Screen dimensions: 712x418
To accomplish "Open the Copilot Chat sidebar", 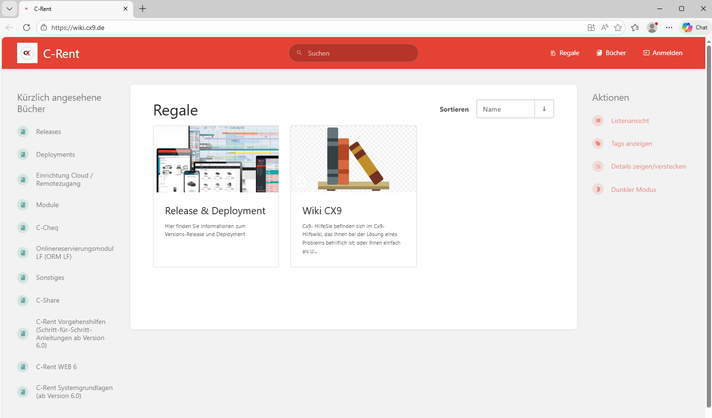I will (695, 28).
